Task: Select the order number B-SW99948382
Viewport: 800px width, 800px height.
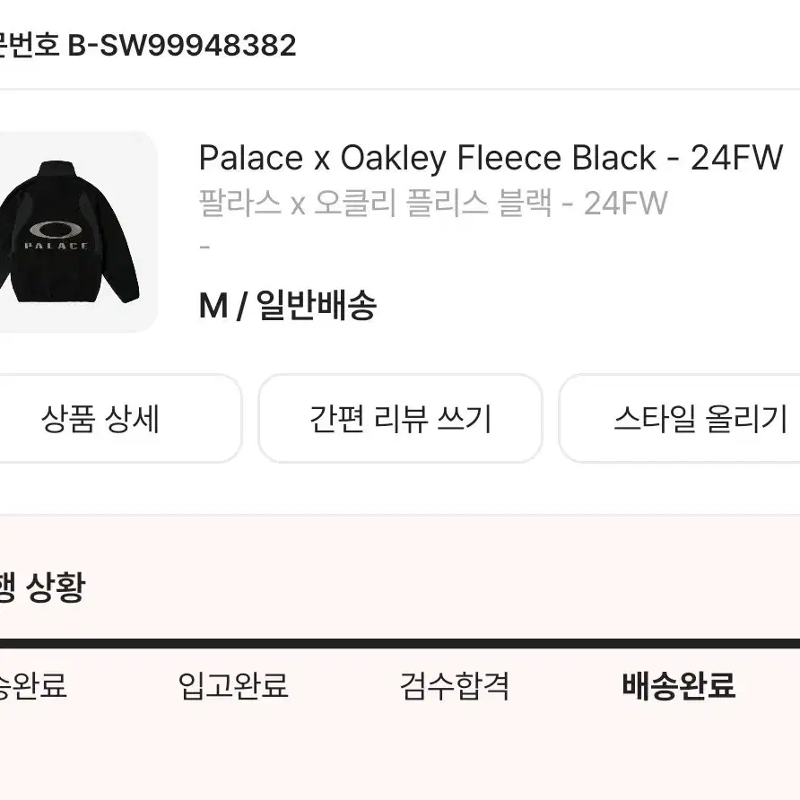Action: pyautogui.click(x=179, y=47)
